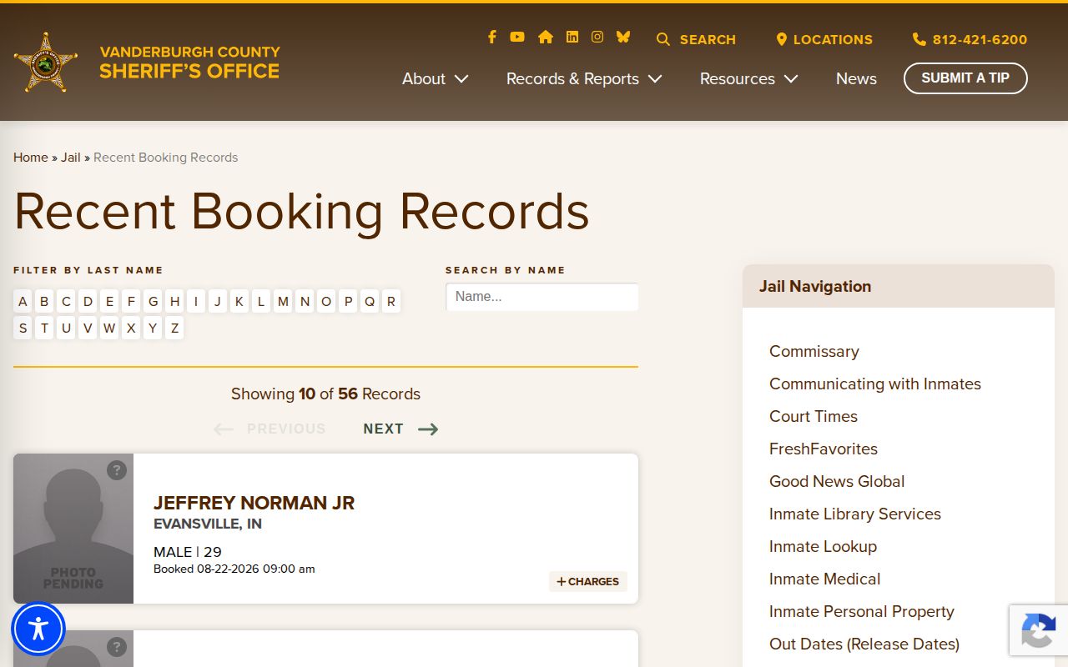Open Communicating with Inmates
Screen dimensions: 1068x667
(x=875, y=384)
